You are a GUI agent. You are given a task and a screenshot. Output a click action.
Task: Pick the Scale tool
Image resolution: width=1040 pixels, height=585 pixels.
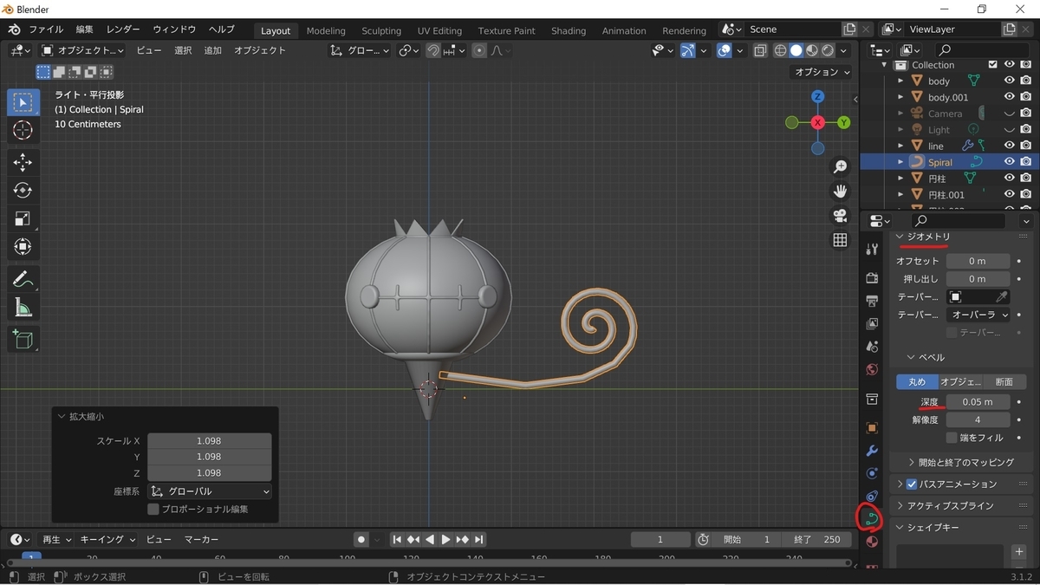(x=23, y=219)
